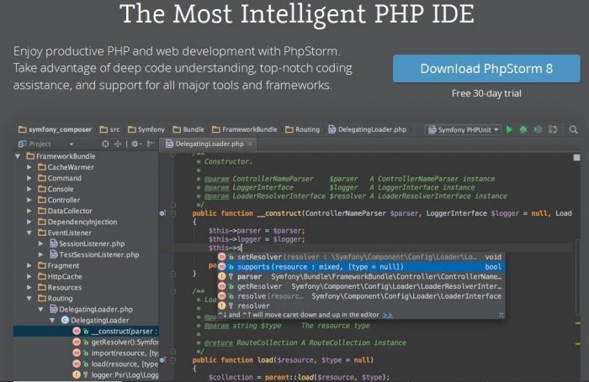Select the DelegatingLoader class node
Image resolution: width=589 pixels, height=382 pixels.
[x=95, y=320]
